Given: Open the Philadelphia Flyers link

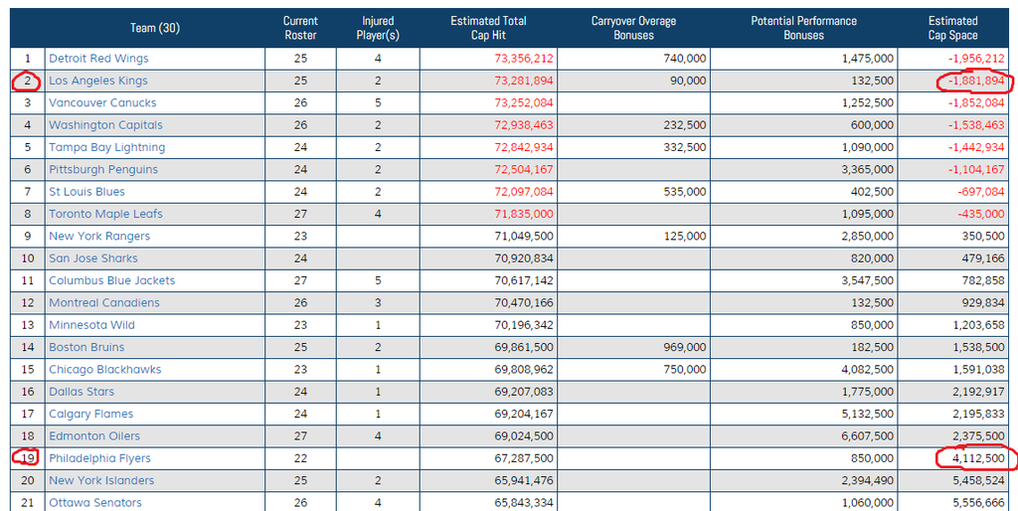Looking at the screenshot, I should point(99,458).
